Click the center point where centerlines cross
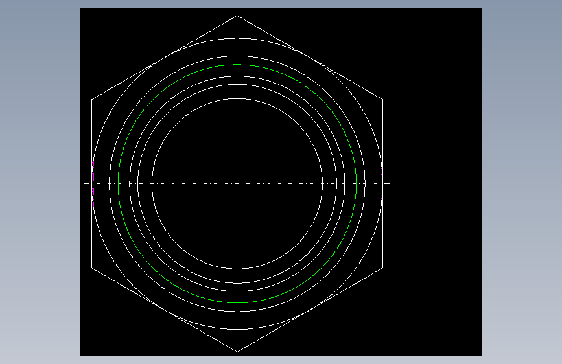This screenshot has height=364, width=562. coord(237,184)
